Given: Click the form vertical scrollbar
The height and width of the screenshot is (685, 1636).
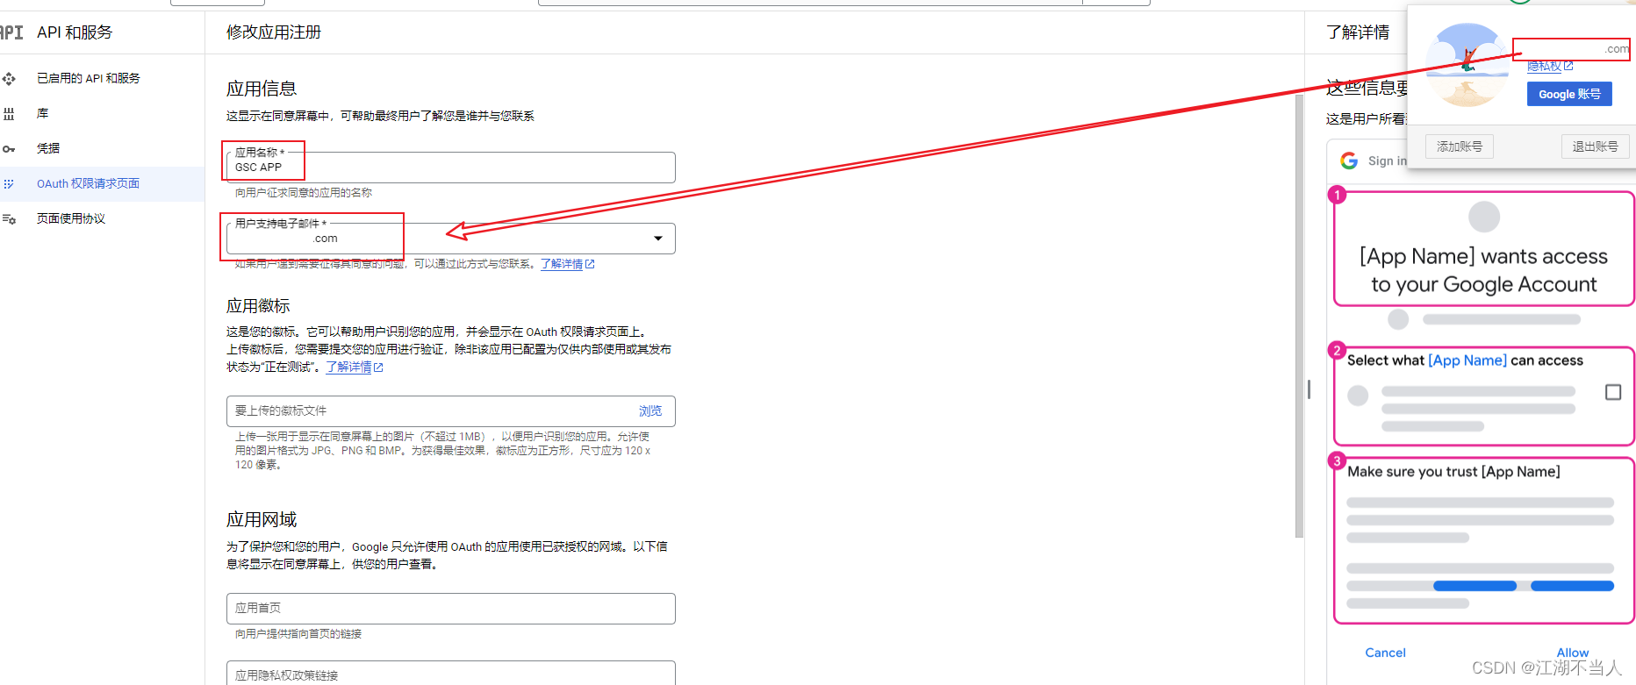Looking at the screenshot, I should [x=1299, y=316].
